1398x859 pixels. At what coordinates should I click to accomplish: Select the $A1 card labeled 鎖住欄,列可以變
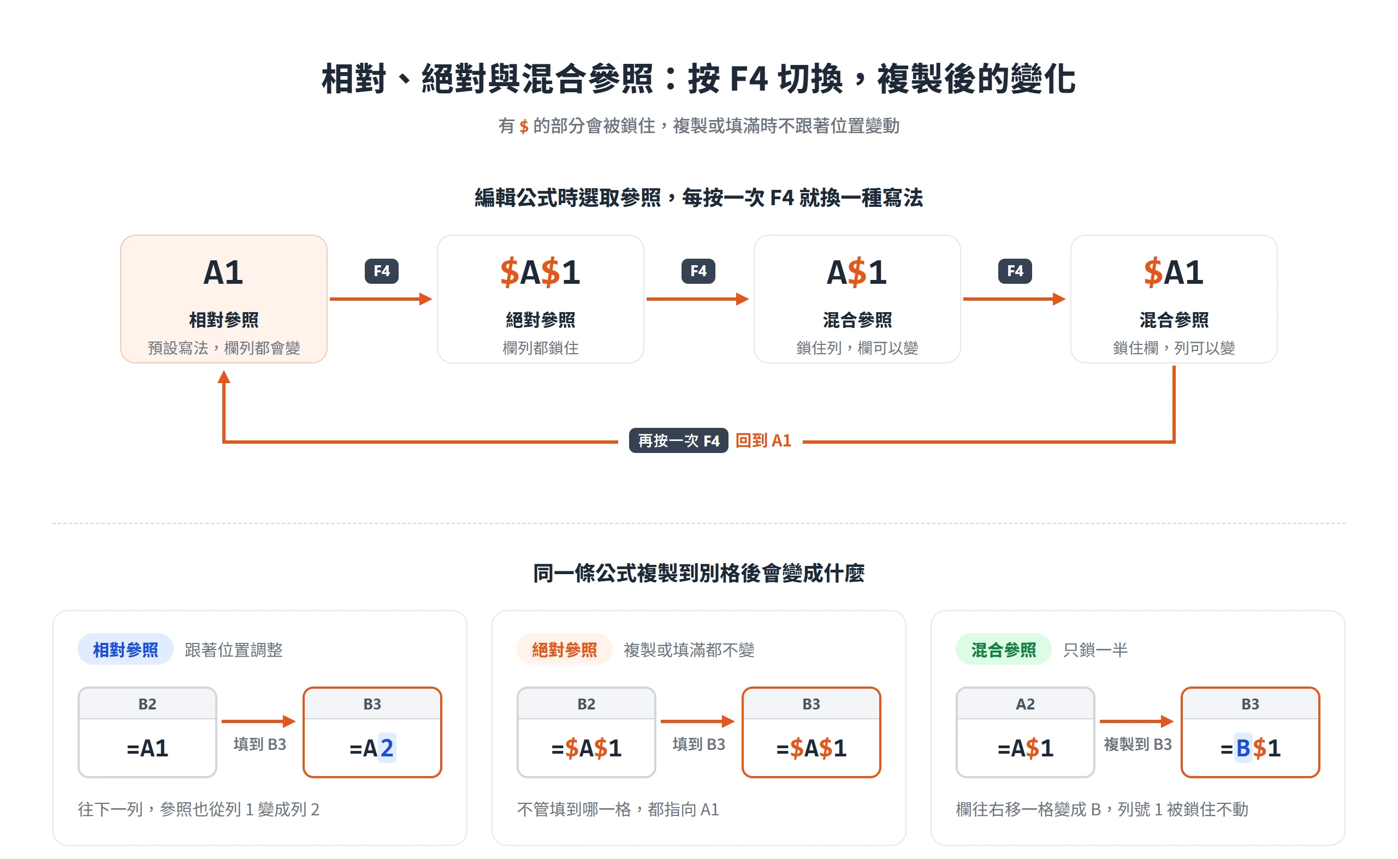click(x=1174, y=299)
